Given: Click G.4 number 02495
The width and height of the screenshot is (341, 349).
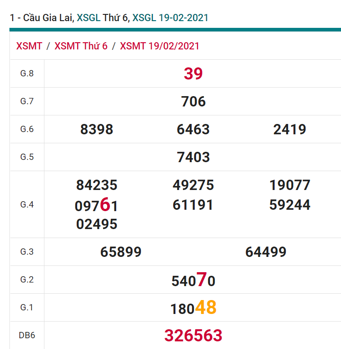Looking at the screenshot, I should pos(96,224).
